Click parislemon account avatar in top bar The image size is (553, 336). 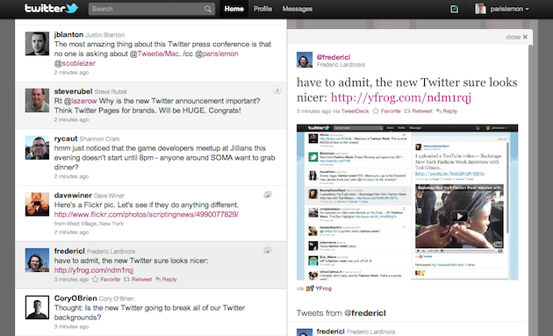(480, 9)
